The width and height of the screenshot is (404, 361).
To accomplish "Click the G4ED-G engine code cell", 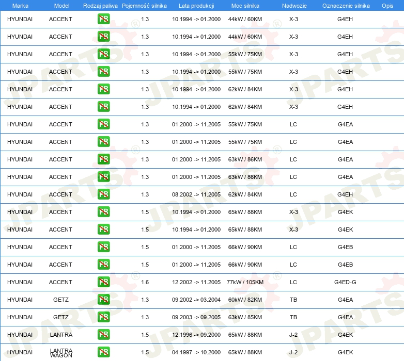I will coord(345,282).
